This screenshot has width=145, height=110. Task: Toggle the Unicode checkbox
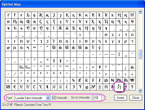pos(54,98)
